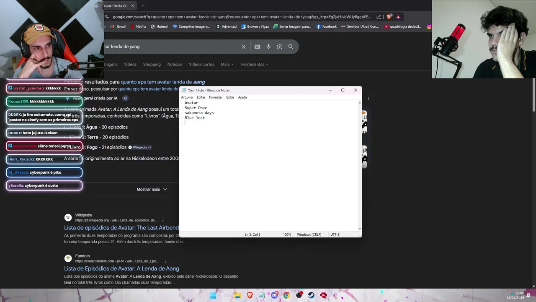The image size is (536, 302).
Task: Open the Comprima imagens bookmark
Action: coord(191,26)
